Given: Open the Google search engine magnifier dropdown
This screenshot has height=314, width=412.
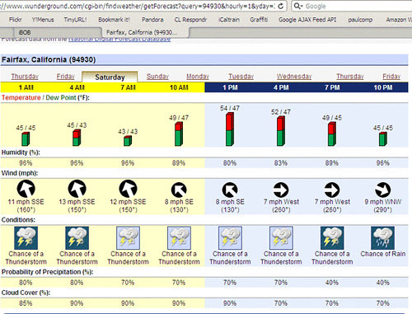Looking at the screenshot, I should (297, 6).
